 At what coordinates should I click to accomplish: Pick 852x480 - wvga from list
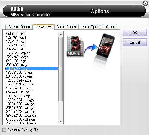point(32,92)
